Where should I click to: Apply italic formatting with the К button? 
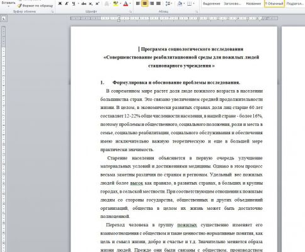(67, 4)
